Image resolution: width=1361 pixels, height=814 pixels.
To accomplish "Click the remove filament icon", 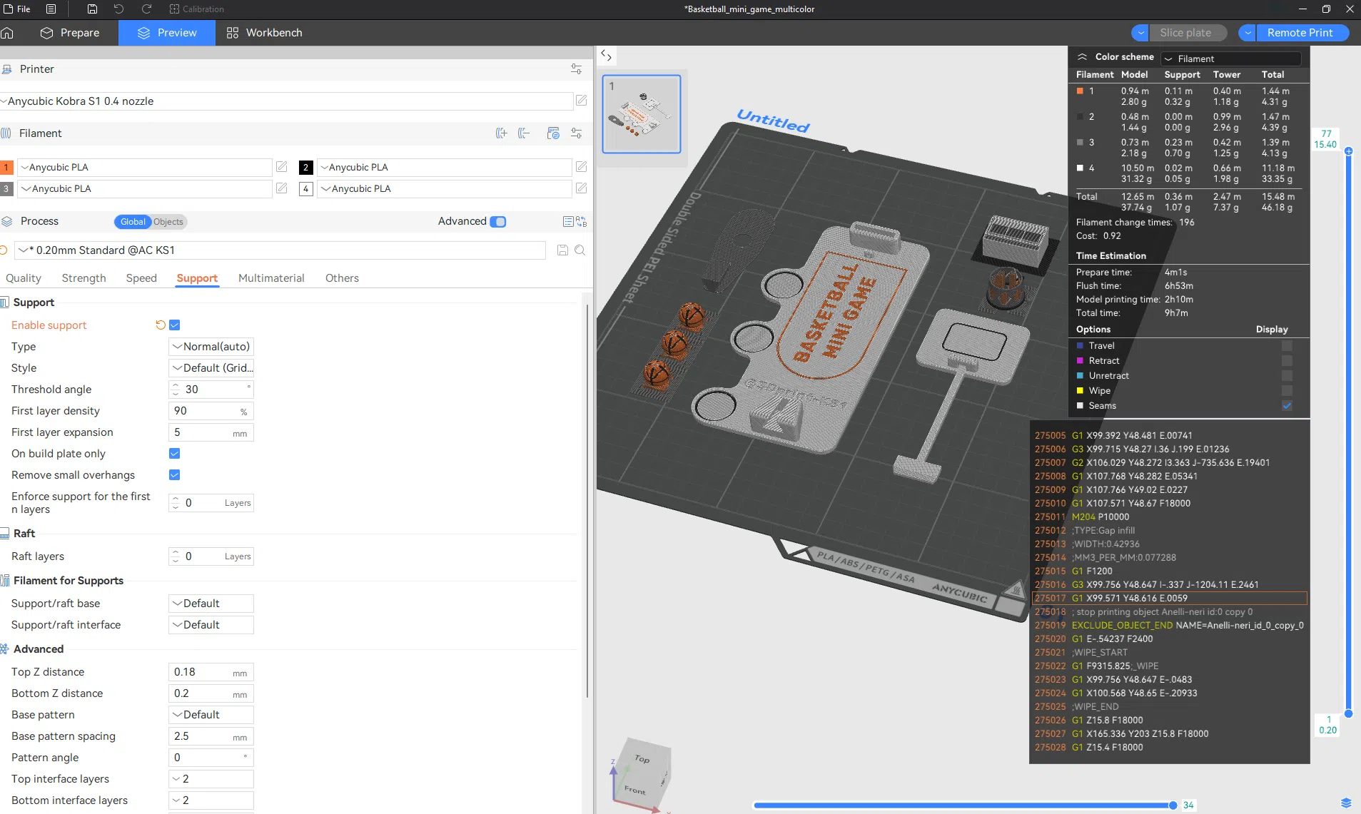I will point(525,133).
